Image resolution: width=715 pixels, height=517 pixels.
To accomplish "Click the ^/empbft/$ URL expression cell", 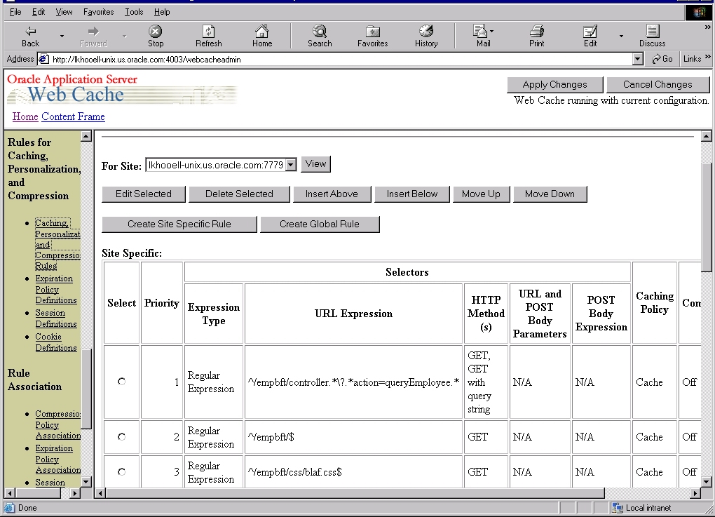I will point(353,437).
